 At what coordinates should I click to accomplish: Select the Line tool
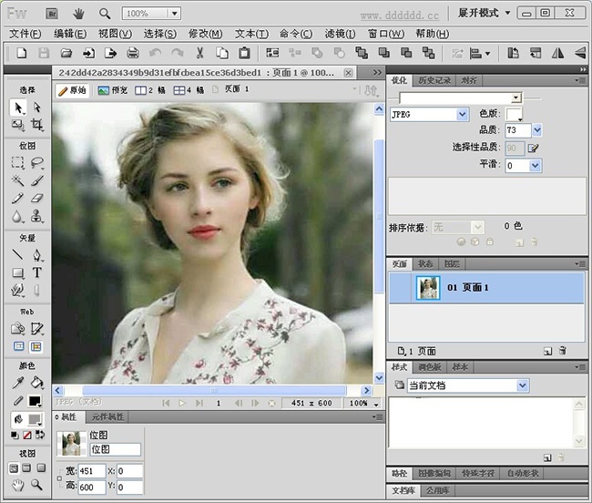pos(17,254)
